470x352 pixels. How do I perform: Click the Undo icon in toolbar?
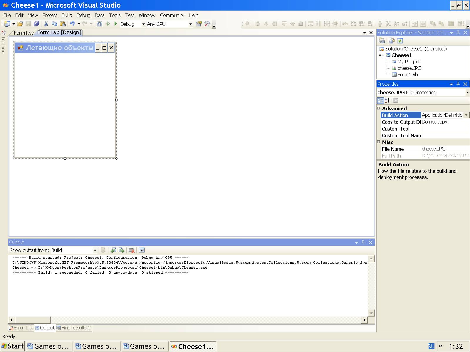click(72, 24)
